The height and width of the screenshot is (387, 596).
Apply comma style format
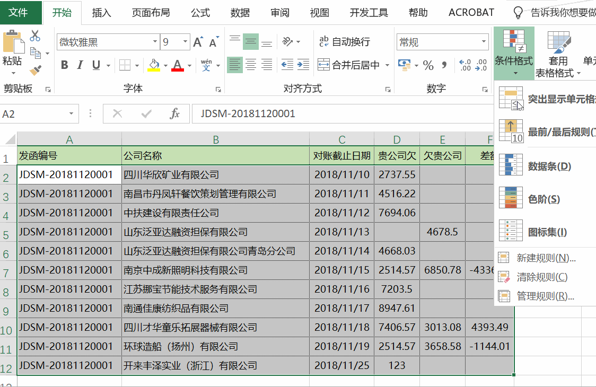[x=444, y=65]
